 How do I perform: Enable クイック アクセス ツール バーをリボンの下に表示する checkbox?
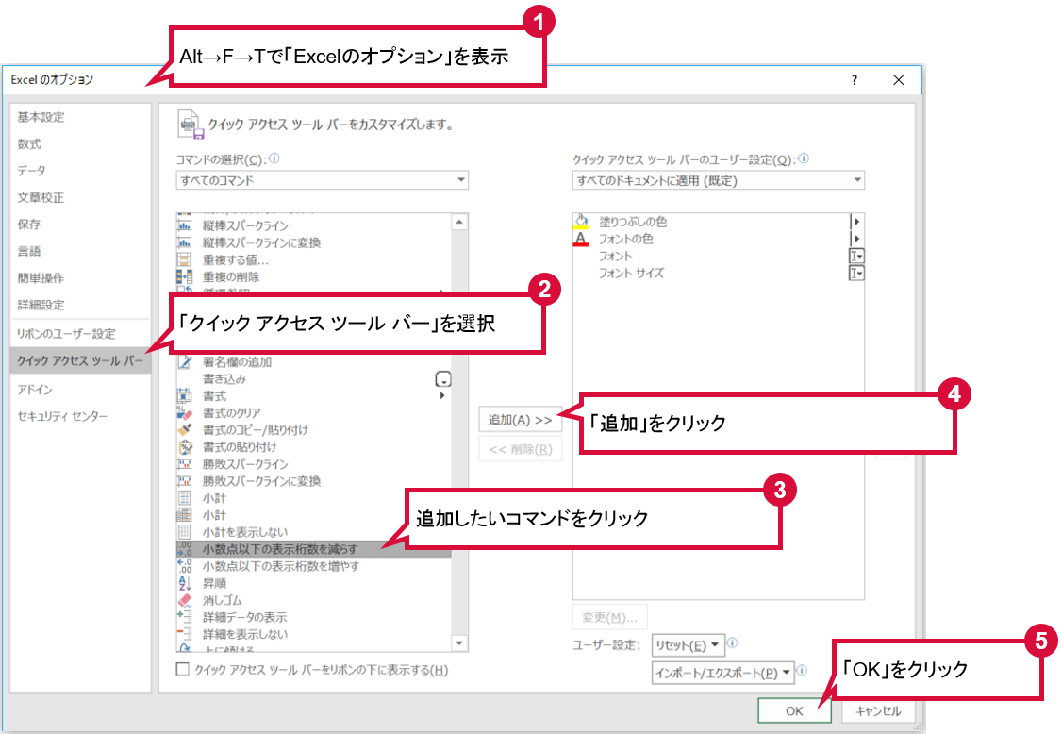tap(183, 670)
